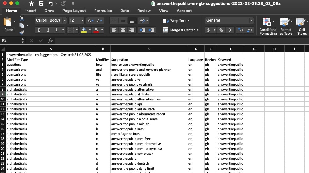
Task: Open the underline style dropdown arrow
Action: (x=63, y=30)
